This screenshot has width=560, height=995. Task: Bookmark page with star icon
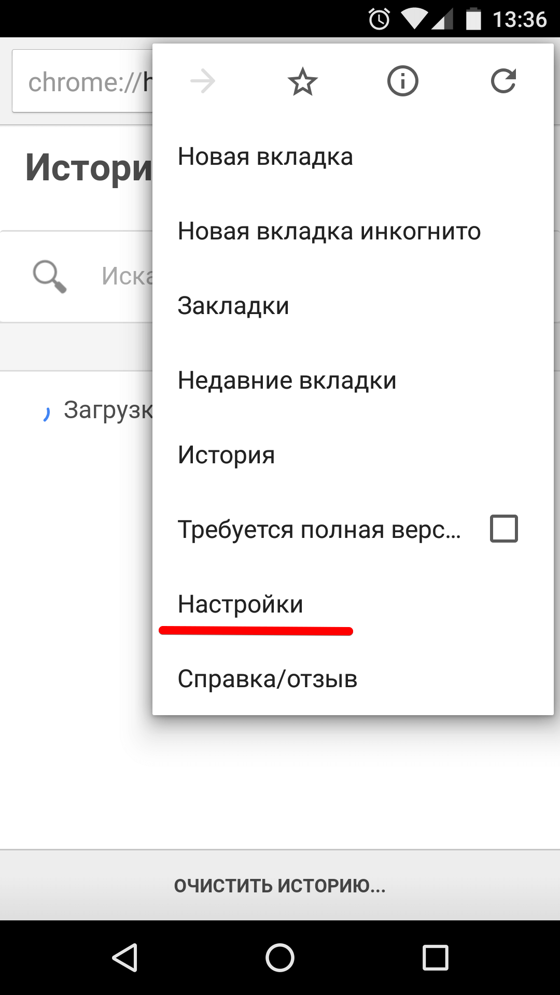[303, 82]
